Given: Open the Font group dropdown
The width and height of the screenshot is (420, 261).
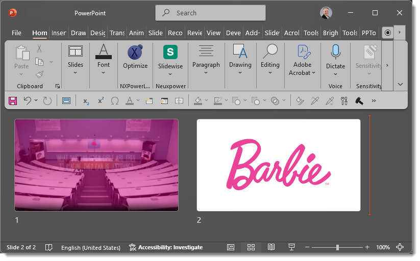Looking at the screenshot, I should [x=104, y=59].
